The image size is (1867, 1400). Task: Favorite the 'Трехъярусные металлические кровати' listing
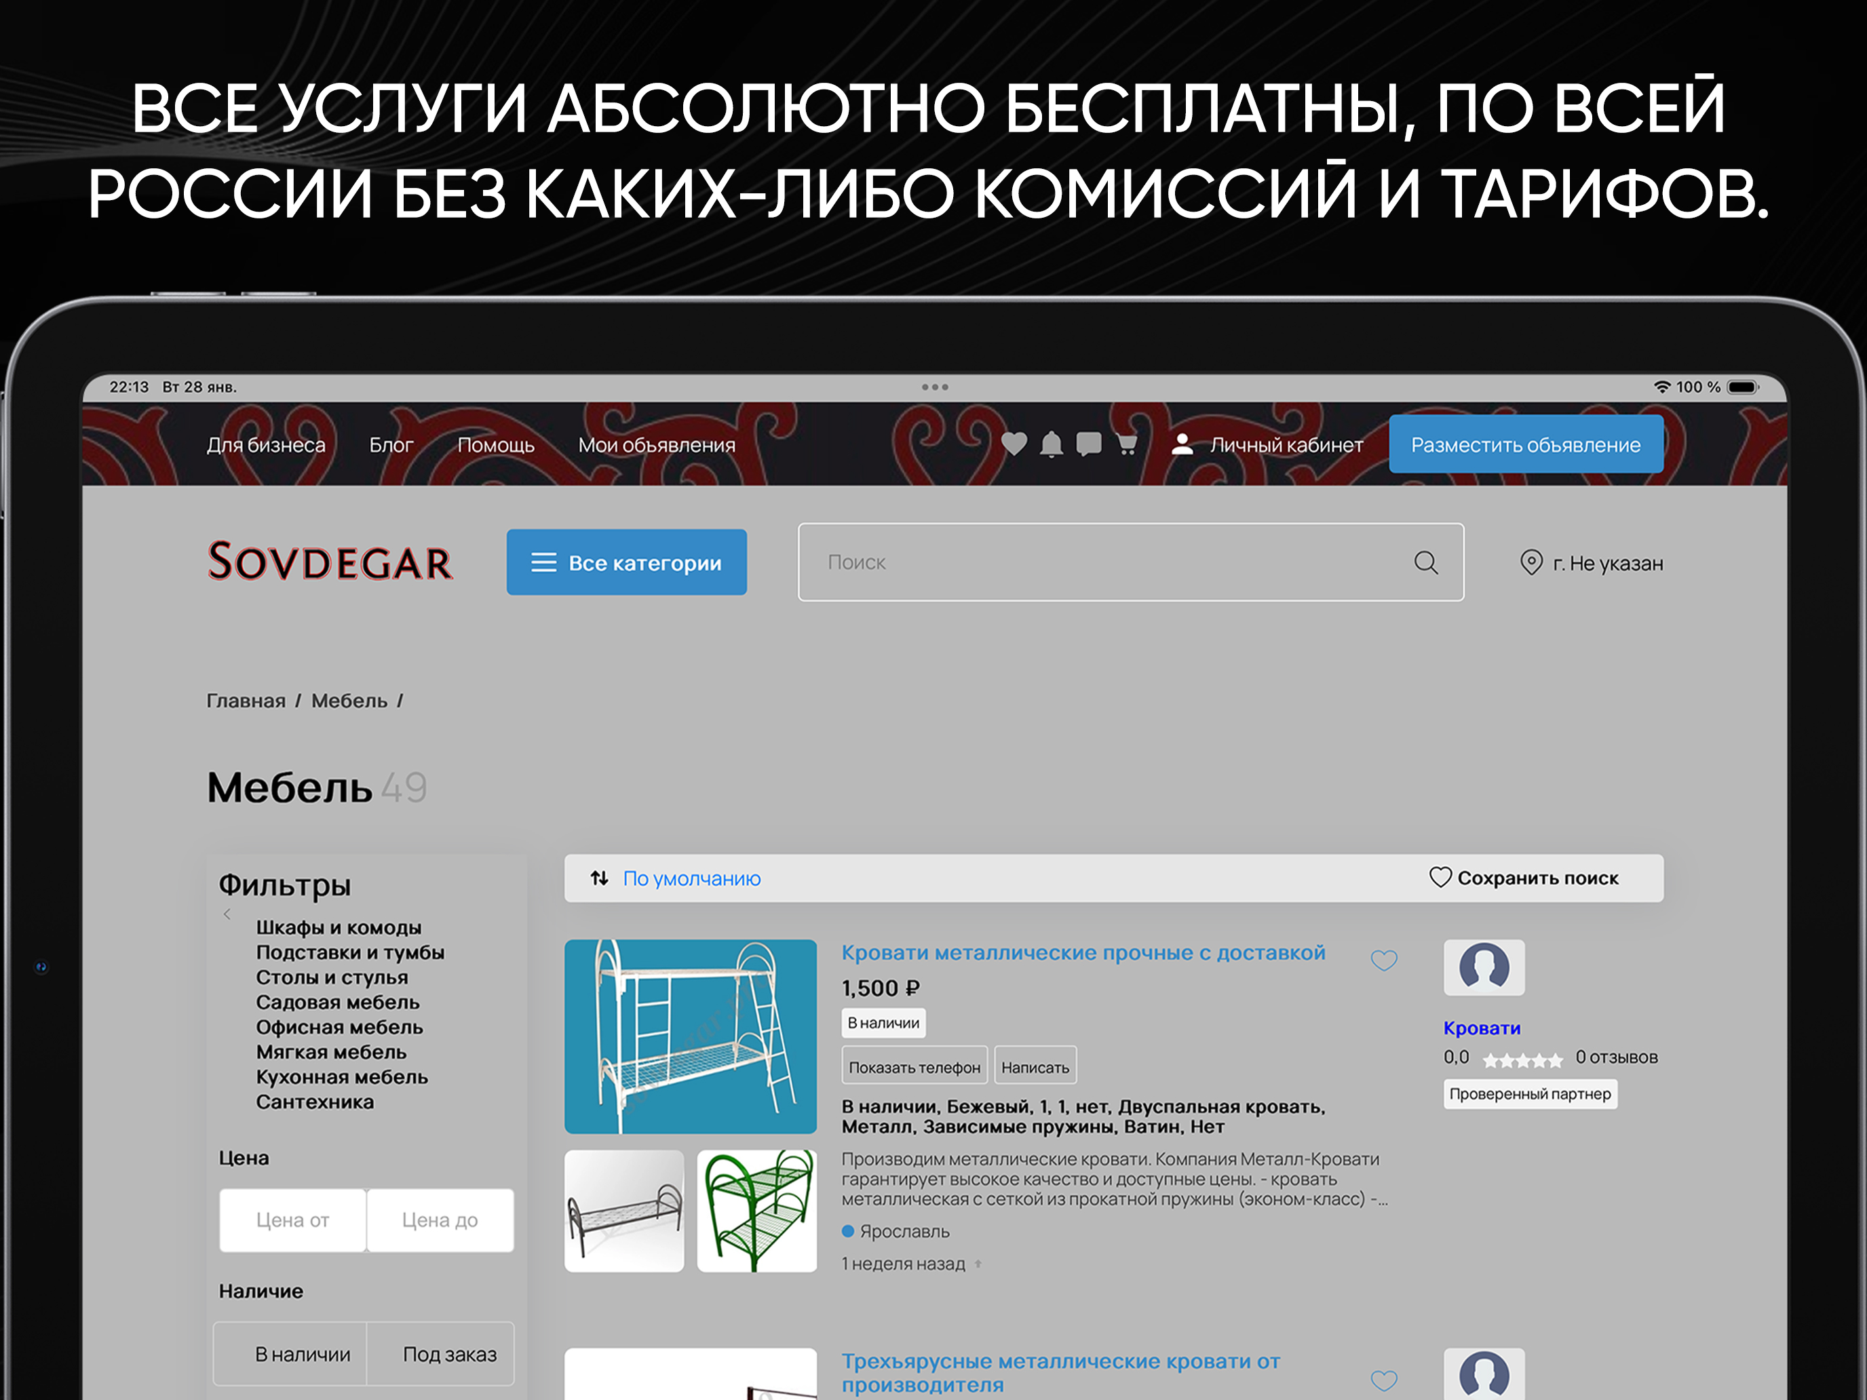[1383, 1380]
